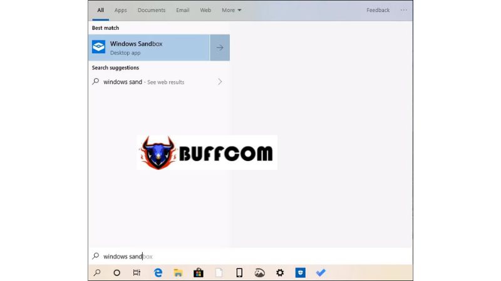501x281 pixels.
Task: Click the taskbar Search magnifier icon
Action: (x=97, y=273)
